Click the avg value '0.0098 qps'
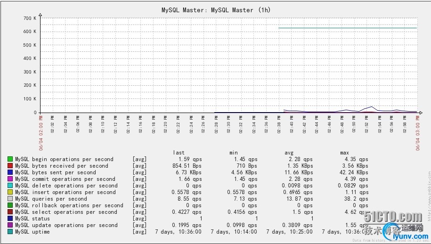This screenshot has width=431, height=244. 298,186
